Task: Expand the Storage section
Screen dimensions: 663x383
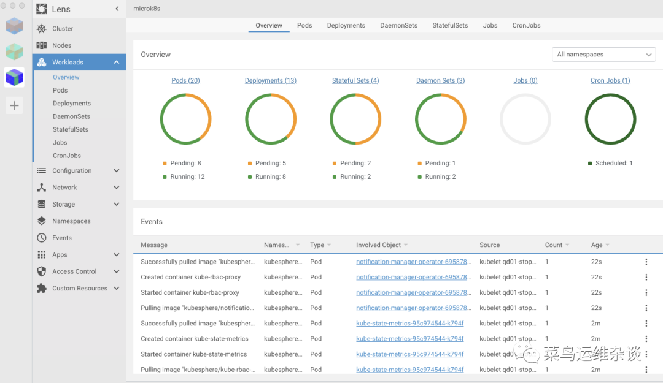Action: point(117,204)
